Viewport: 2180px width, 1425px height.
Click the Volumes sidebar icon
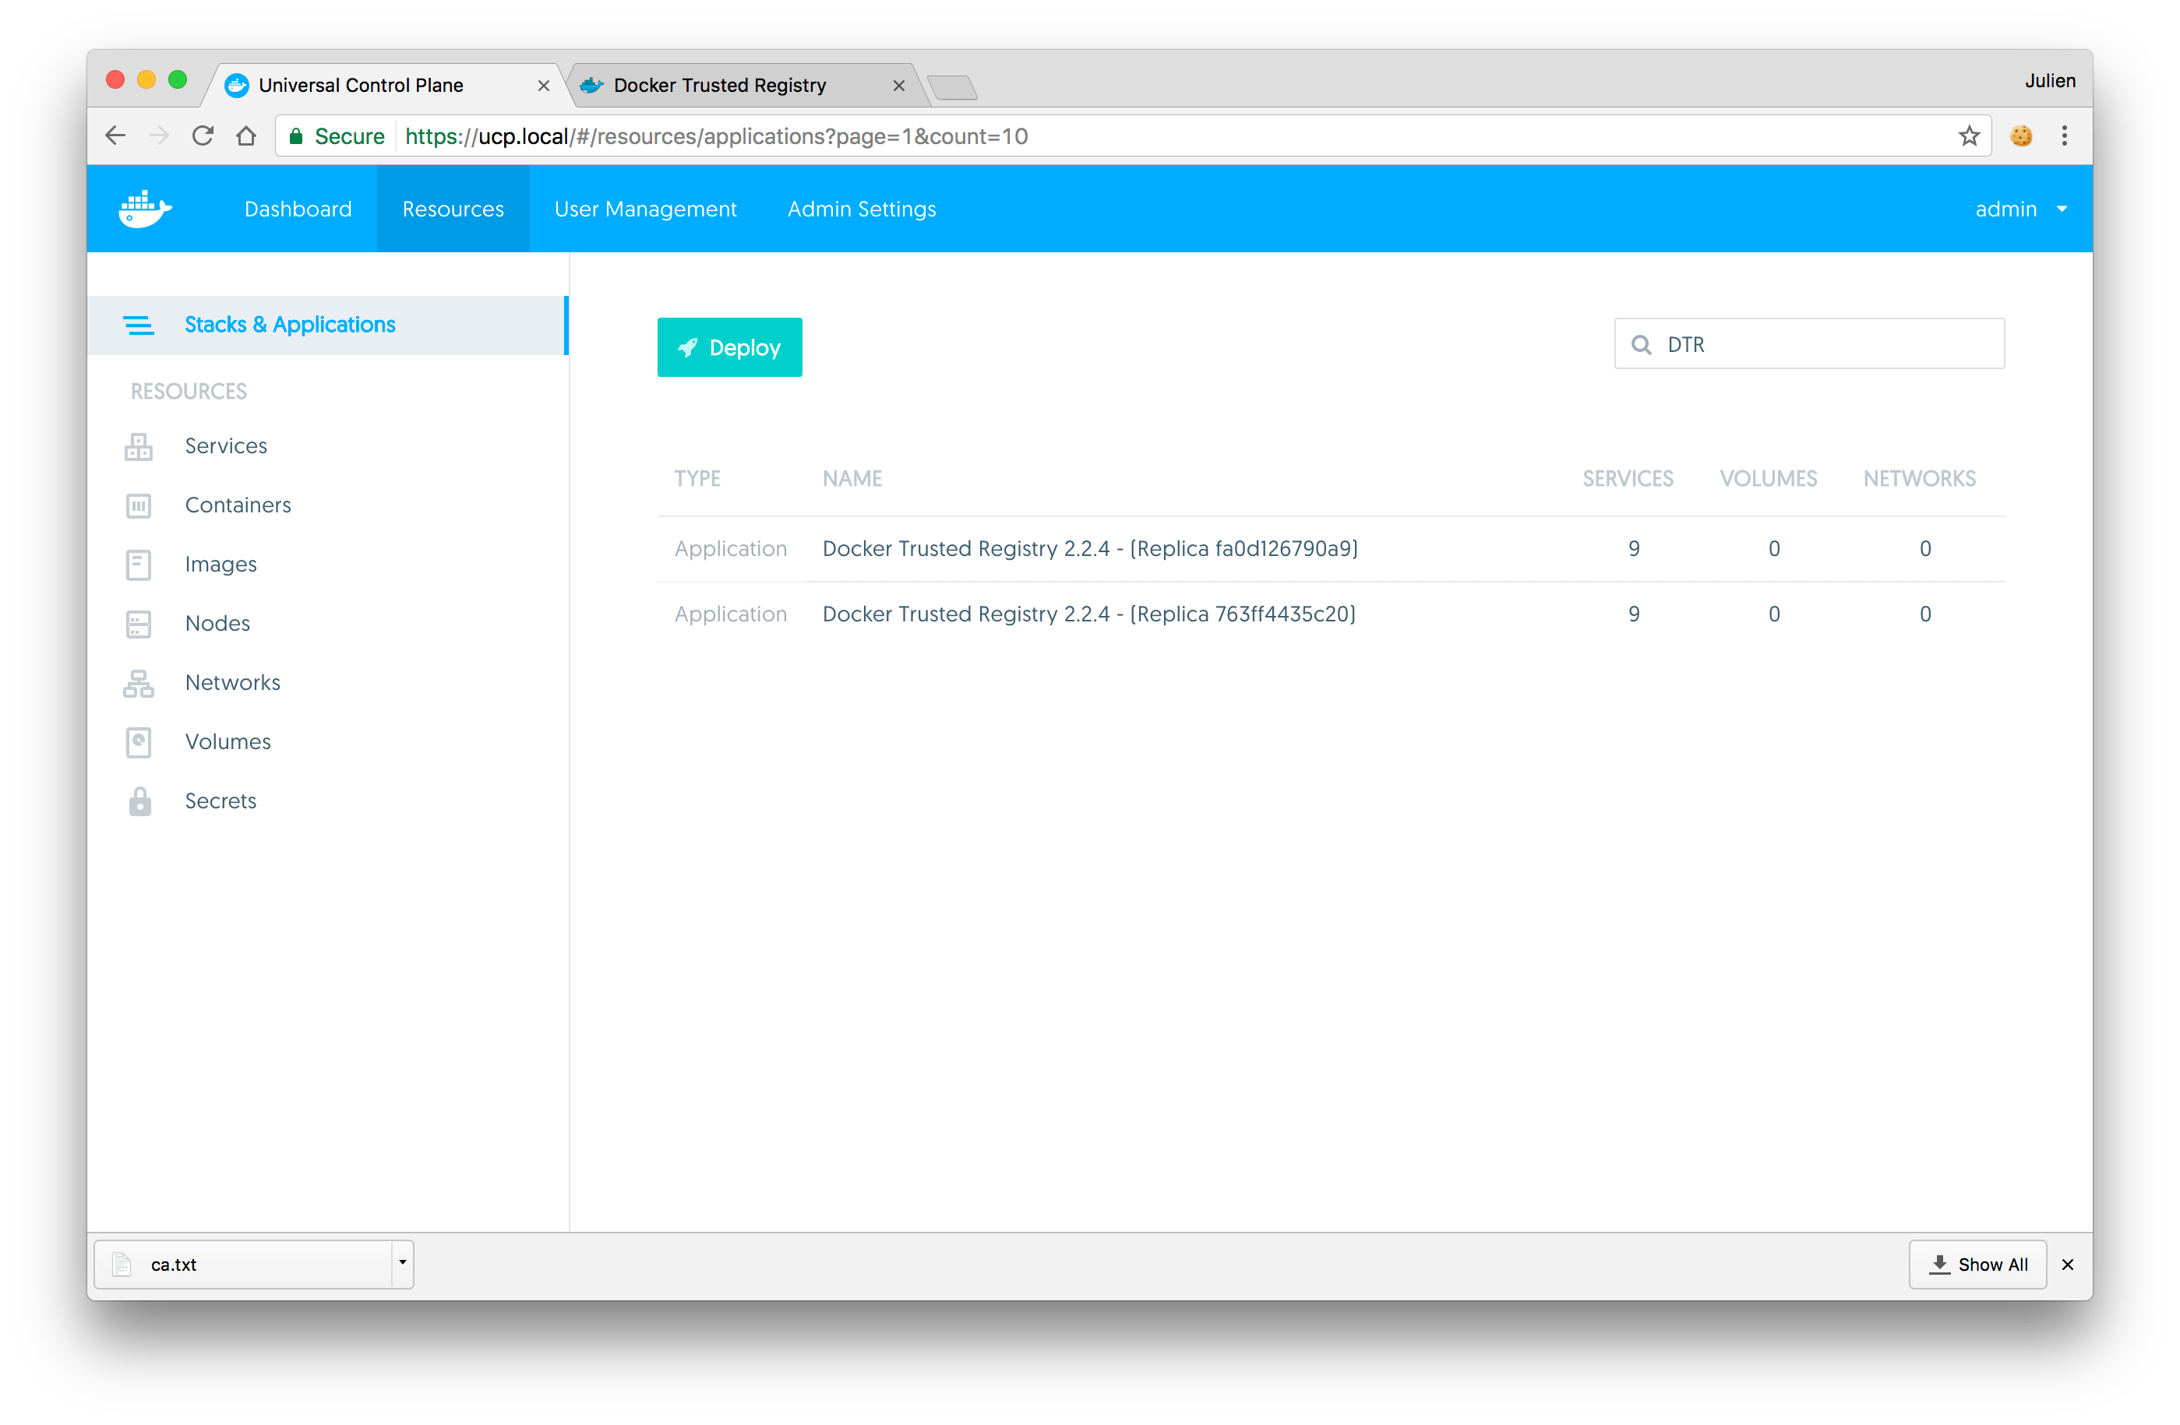(x=139, y=742)
